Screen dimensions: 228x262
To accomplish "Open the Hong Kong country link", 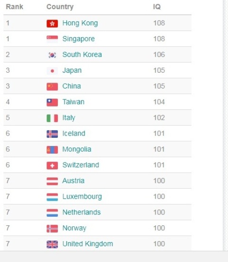I will coord(80,23).
